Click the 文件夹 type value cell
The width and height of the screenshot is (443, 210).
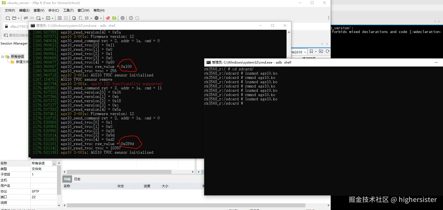tap(44, 169)
